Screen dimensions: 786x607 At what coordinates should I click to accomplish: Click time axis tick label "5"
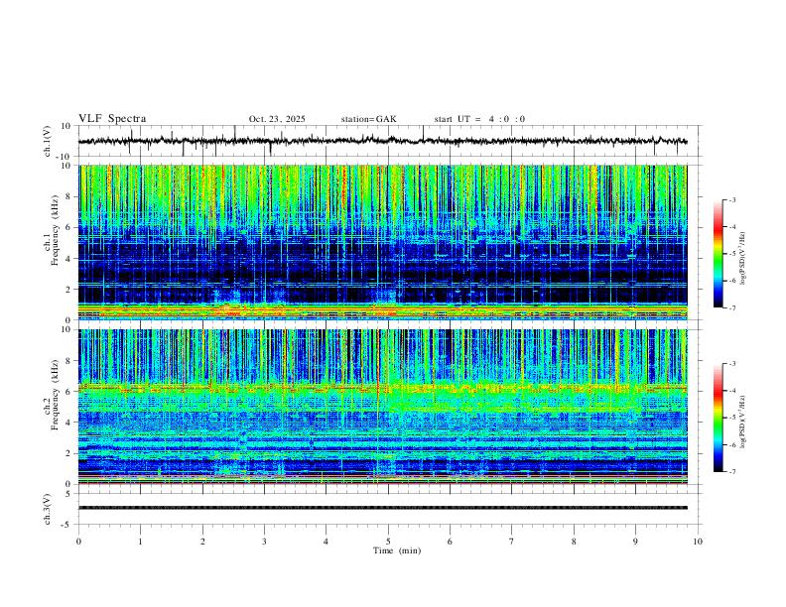click(388, 542)
